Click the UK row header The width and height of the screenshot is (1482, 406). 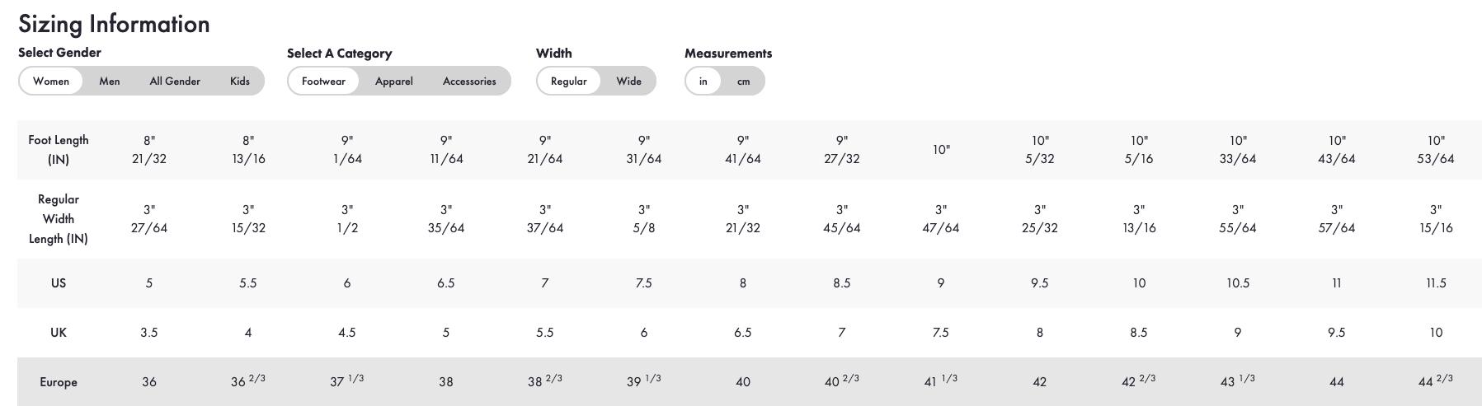59,332
